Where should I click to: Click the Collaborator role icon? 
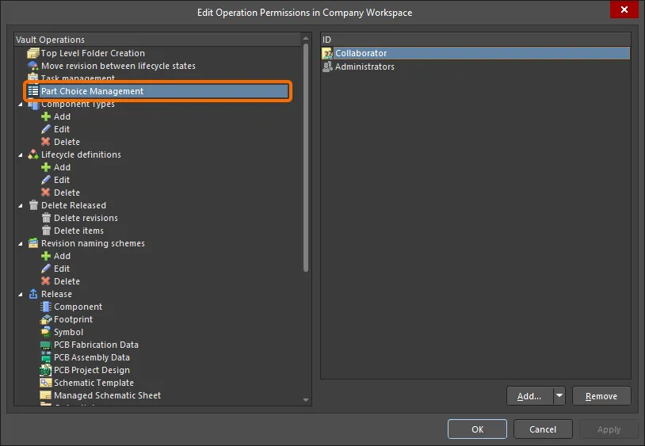[327, 53]
